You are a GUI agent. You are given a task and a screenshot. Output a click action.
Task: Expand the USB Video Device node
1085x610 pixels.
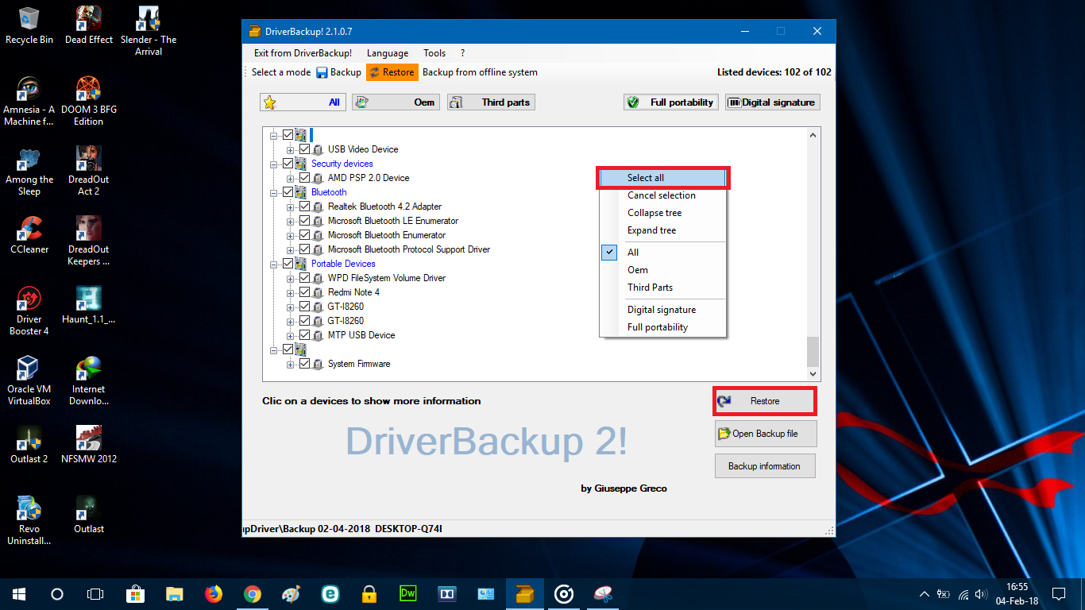point(292,149)
